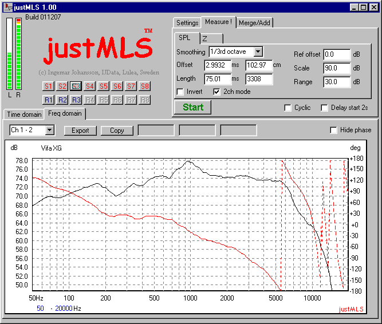Select the SPL sub-tab
382x324 pixels.
(x=187, y=38)
